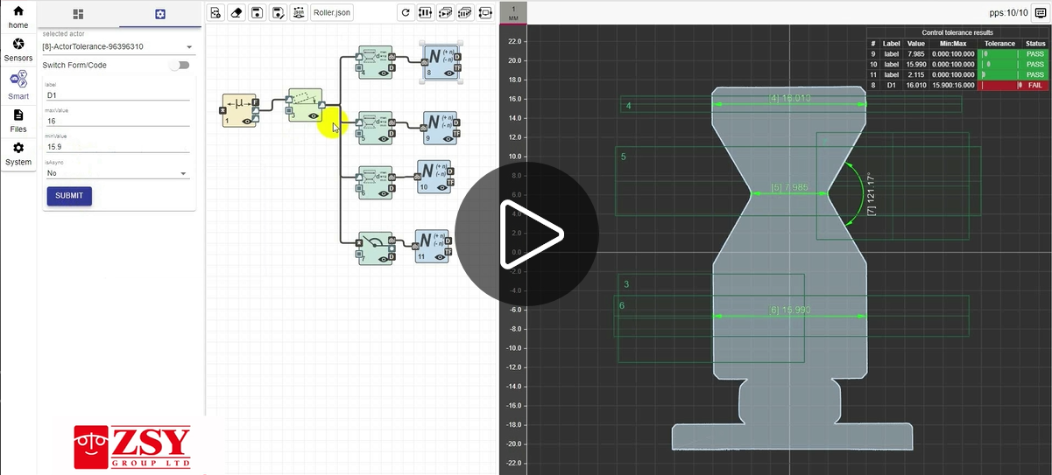Click the maxValue input field
The width and height of the screenshot is (1052, 475).
click(117, 122)
